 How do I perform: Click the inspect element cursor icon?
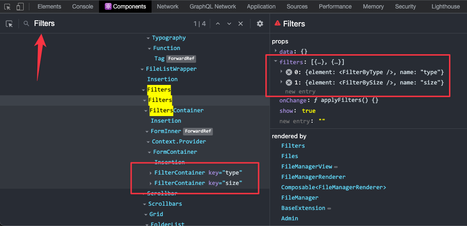(8, 7)
